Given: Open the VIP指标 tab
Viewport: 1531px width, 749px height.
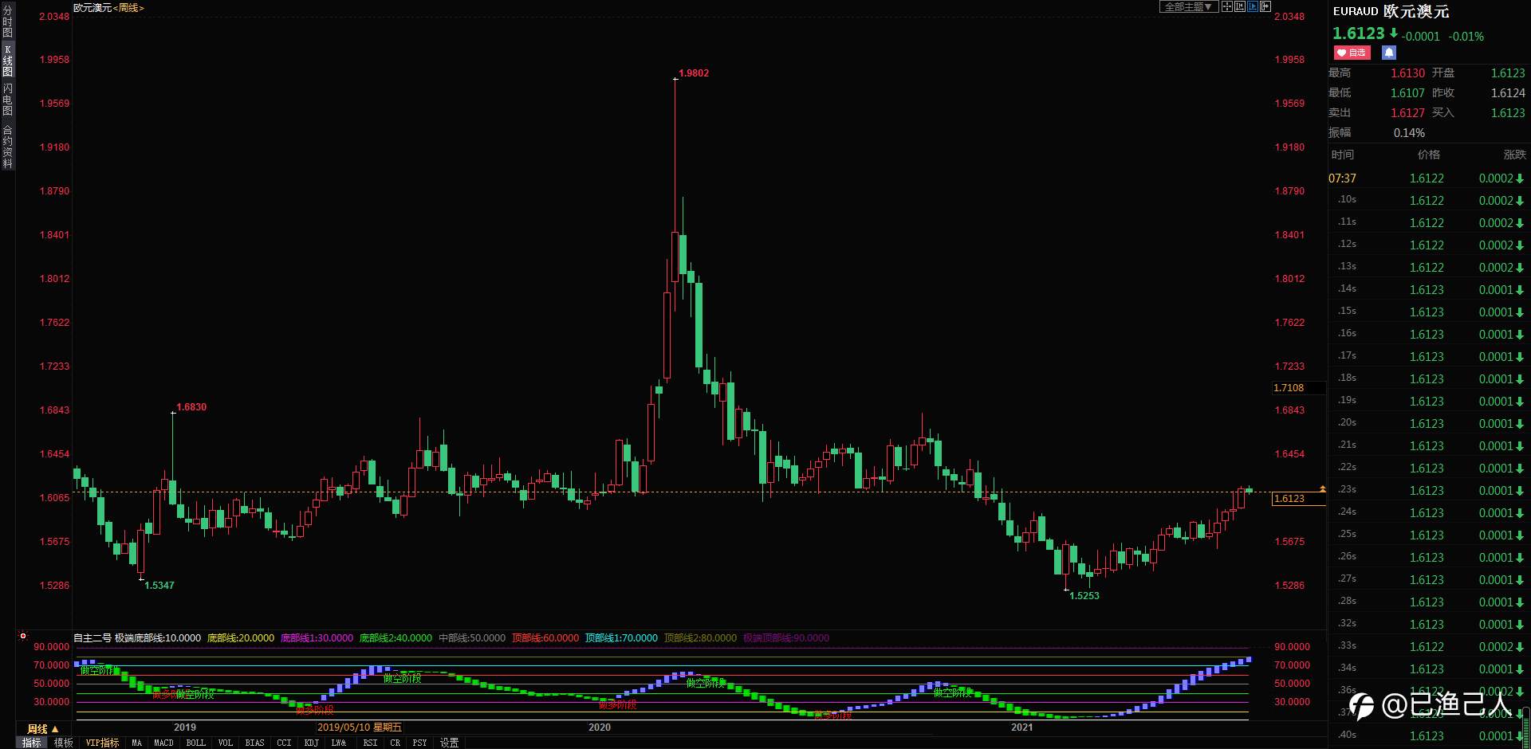Looking at the screenshot, I should pyautogui.click(x=102, y=743).
